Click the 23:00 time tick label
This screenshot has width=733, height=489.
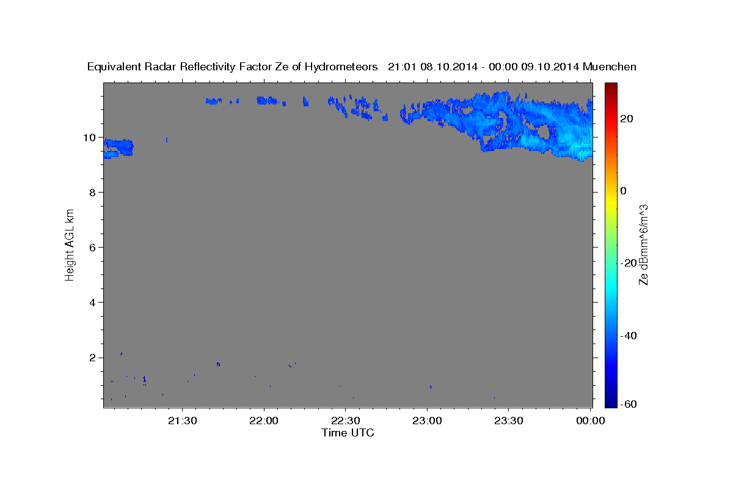[428, 421]
